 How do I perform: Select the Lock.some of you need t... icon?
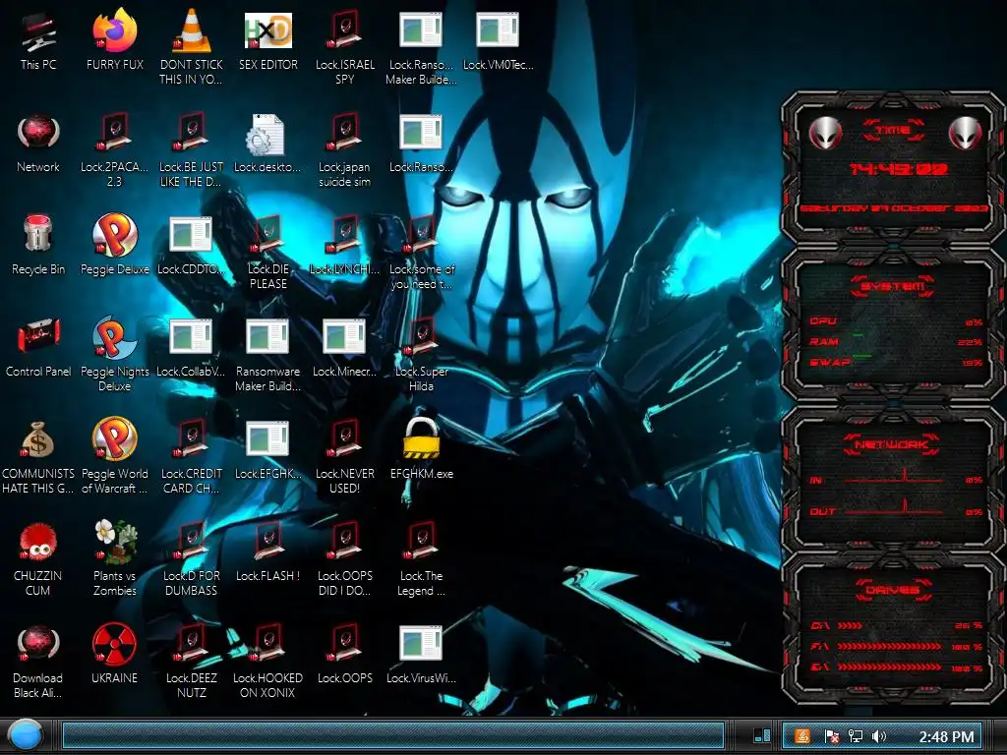coord(421,235)
